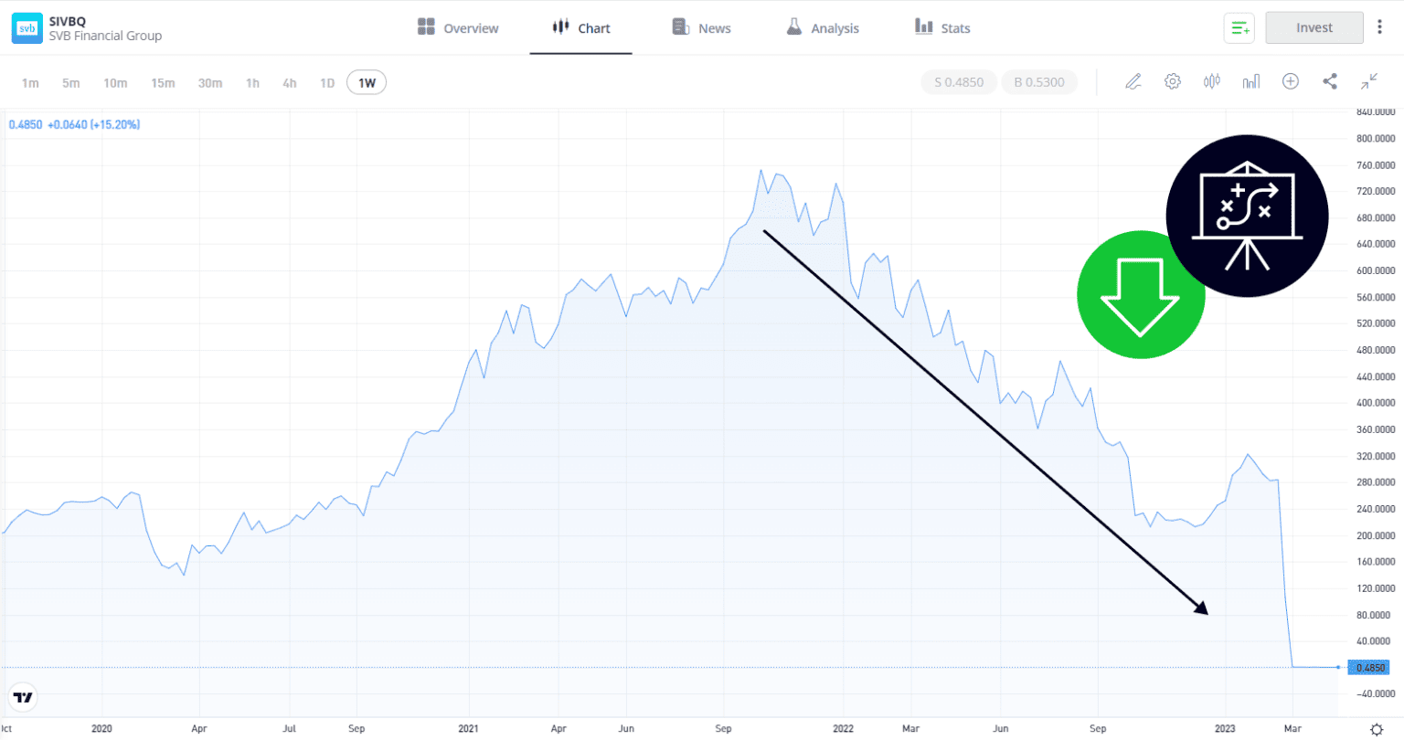Viewport: 1404px width, 740px height.
Task: Open chart settings gear icon
Action: point(1173,81)
